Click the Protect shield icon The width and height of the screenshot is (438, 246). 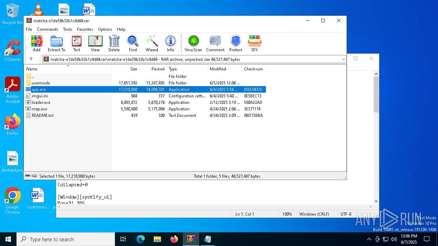[236, 43]
